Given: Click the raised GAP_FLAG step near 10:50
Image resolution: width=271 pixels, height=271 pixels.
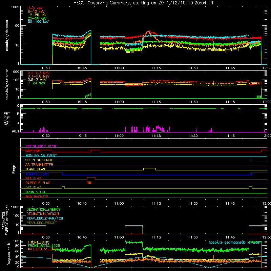Looking at the screenshot, I should coord(96,150).
